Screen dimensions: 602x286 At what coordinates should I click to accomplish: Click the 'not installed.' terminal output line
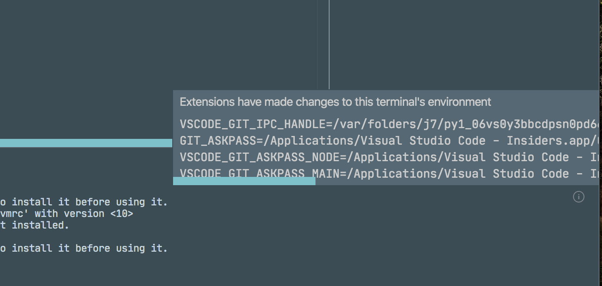(35, 225)
